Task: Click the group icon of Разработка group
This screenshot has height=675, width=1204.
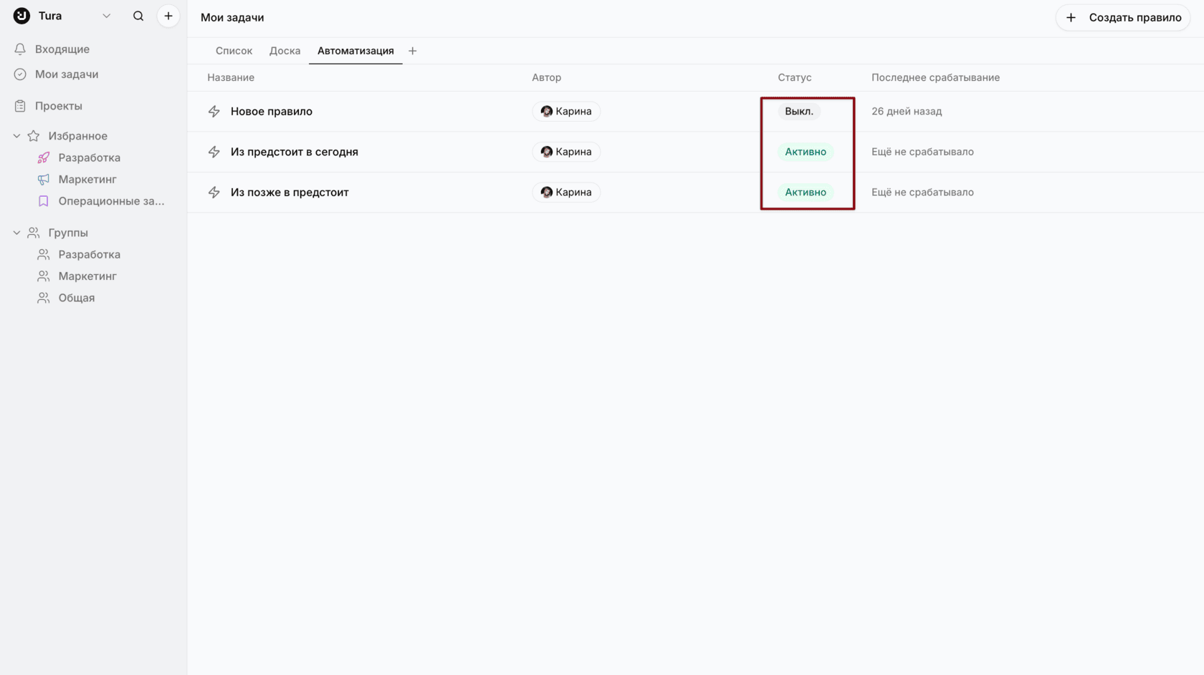Action: click(x=44, y=255)
